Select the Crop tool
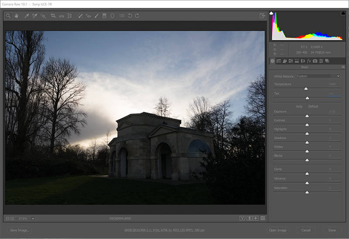This screenshot has height=239, width=349. [53, 16]
